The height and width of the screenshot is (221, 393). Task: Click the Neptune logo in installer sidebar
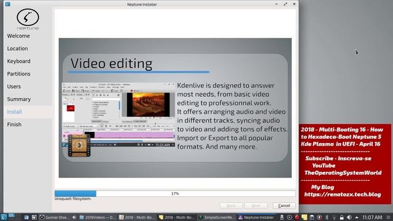(x=28, y=19)
